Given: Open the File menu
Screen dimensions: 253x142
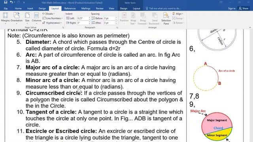Looking at the screenshot, I should click(6, 8).
